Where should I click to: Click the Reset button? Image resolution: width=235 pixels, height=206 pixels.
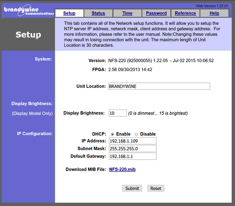point(156,188)
